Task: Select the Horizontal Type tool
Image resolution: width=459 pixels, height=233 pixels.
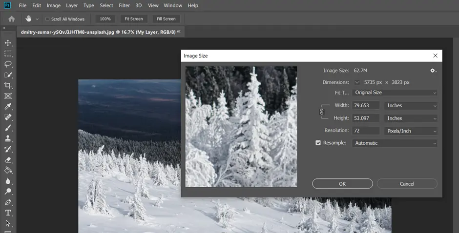Action: point(8,213)
